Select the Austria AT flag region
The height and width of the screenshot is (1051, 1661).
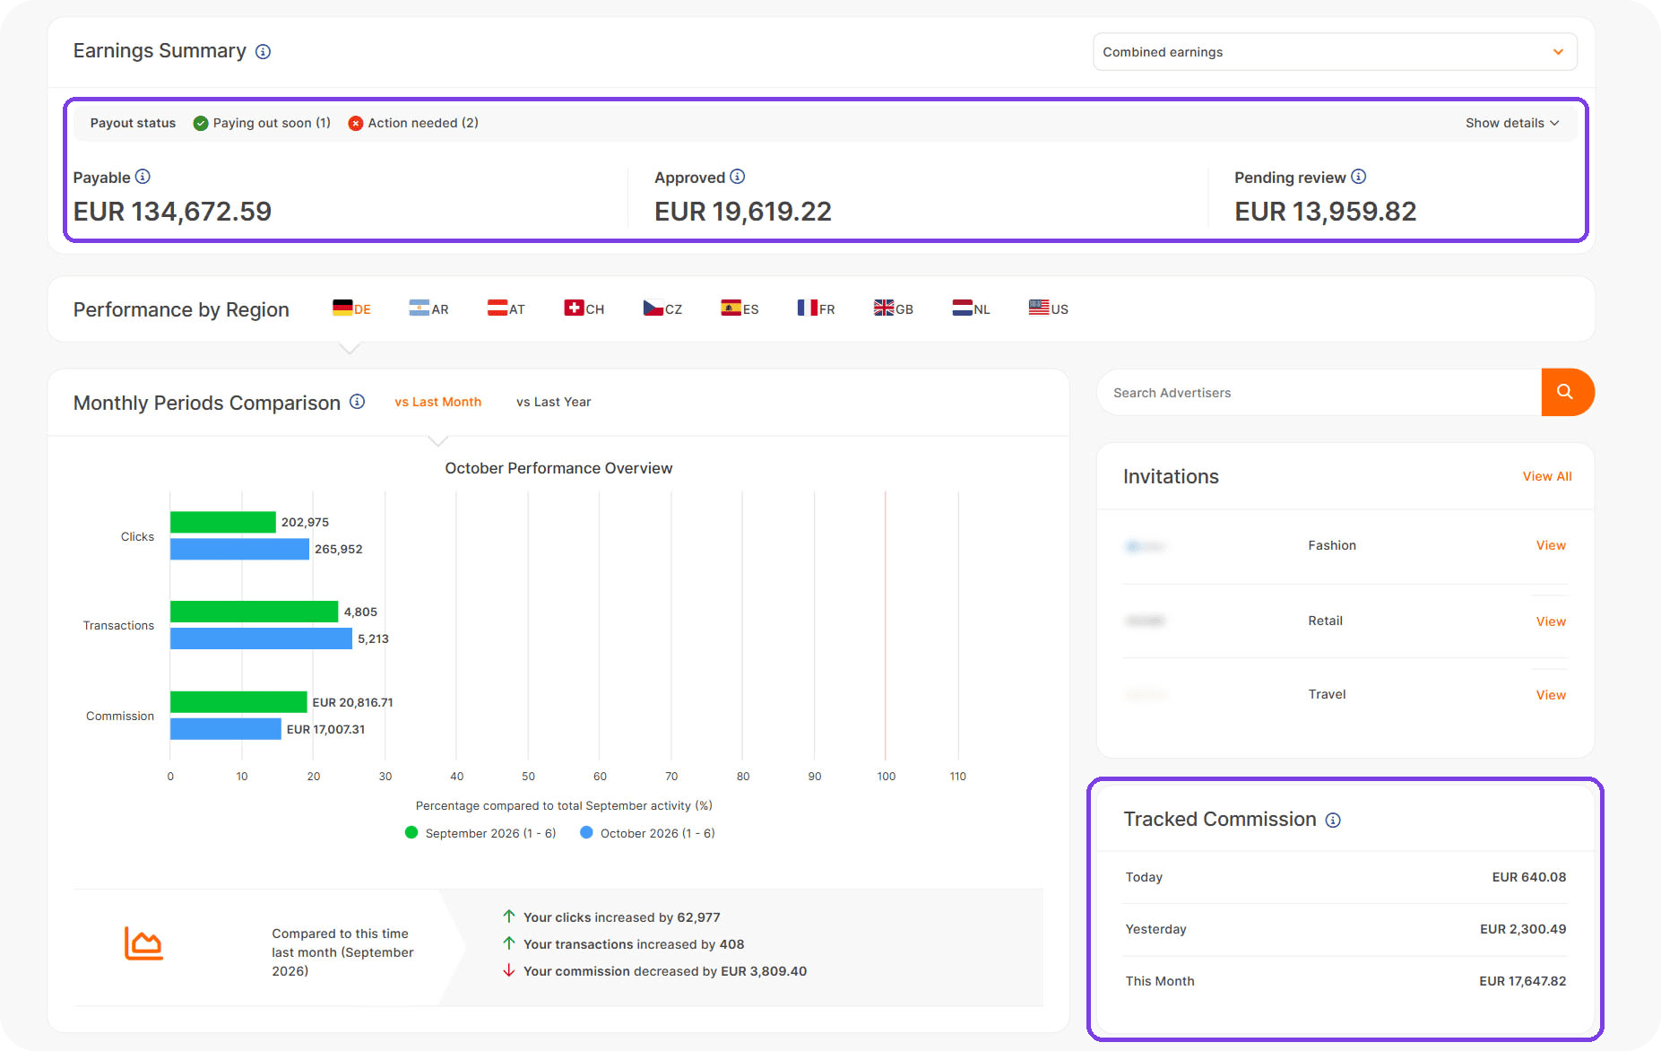506,308
